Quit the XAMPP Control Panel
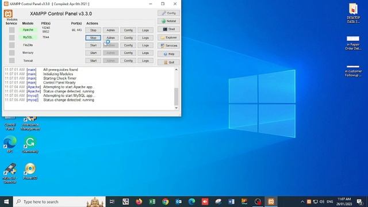 (x=168, y=62)
